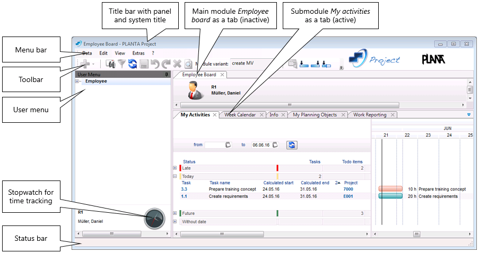This screenshot has height=253, width=479.
Task: Close the Employee Board tab
Action: click(222, 75)
